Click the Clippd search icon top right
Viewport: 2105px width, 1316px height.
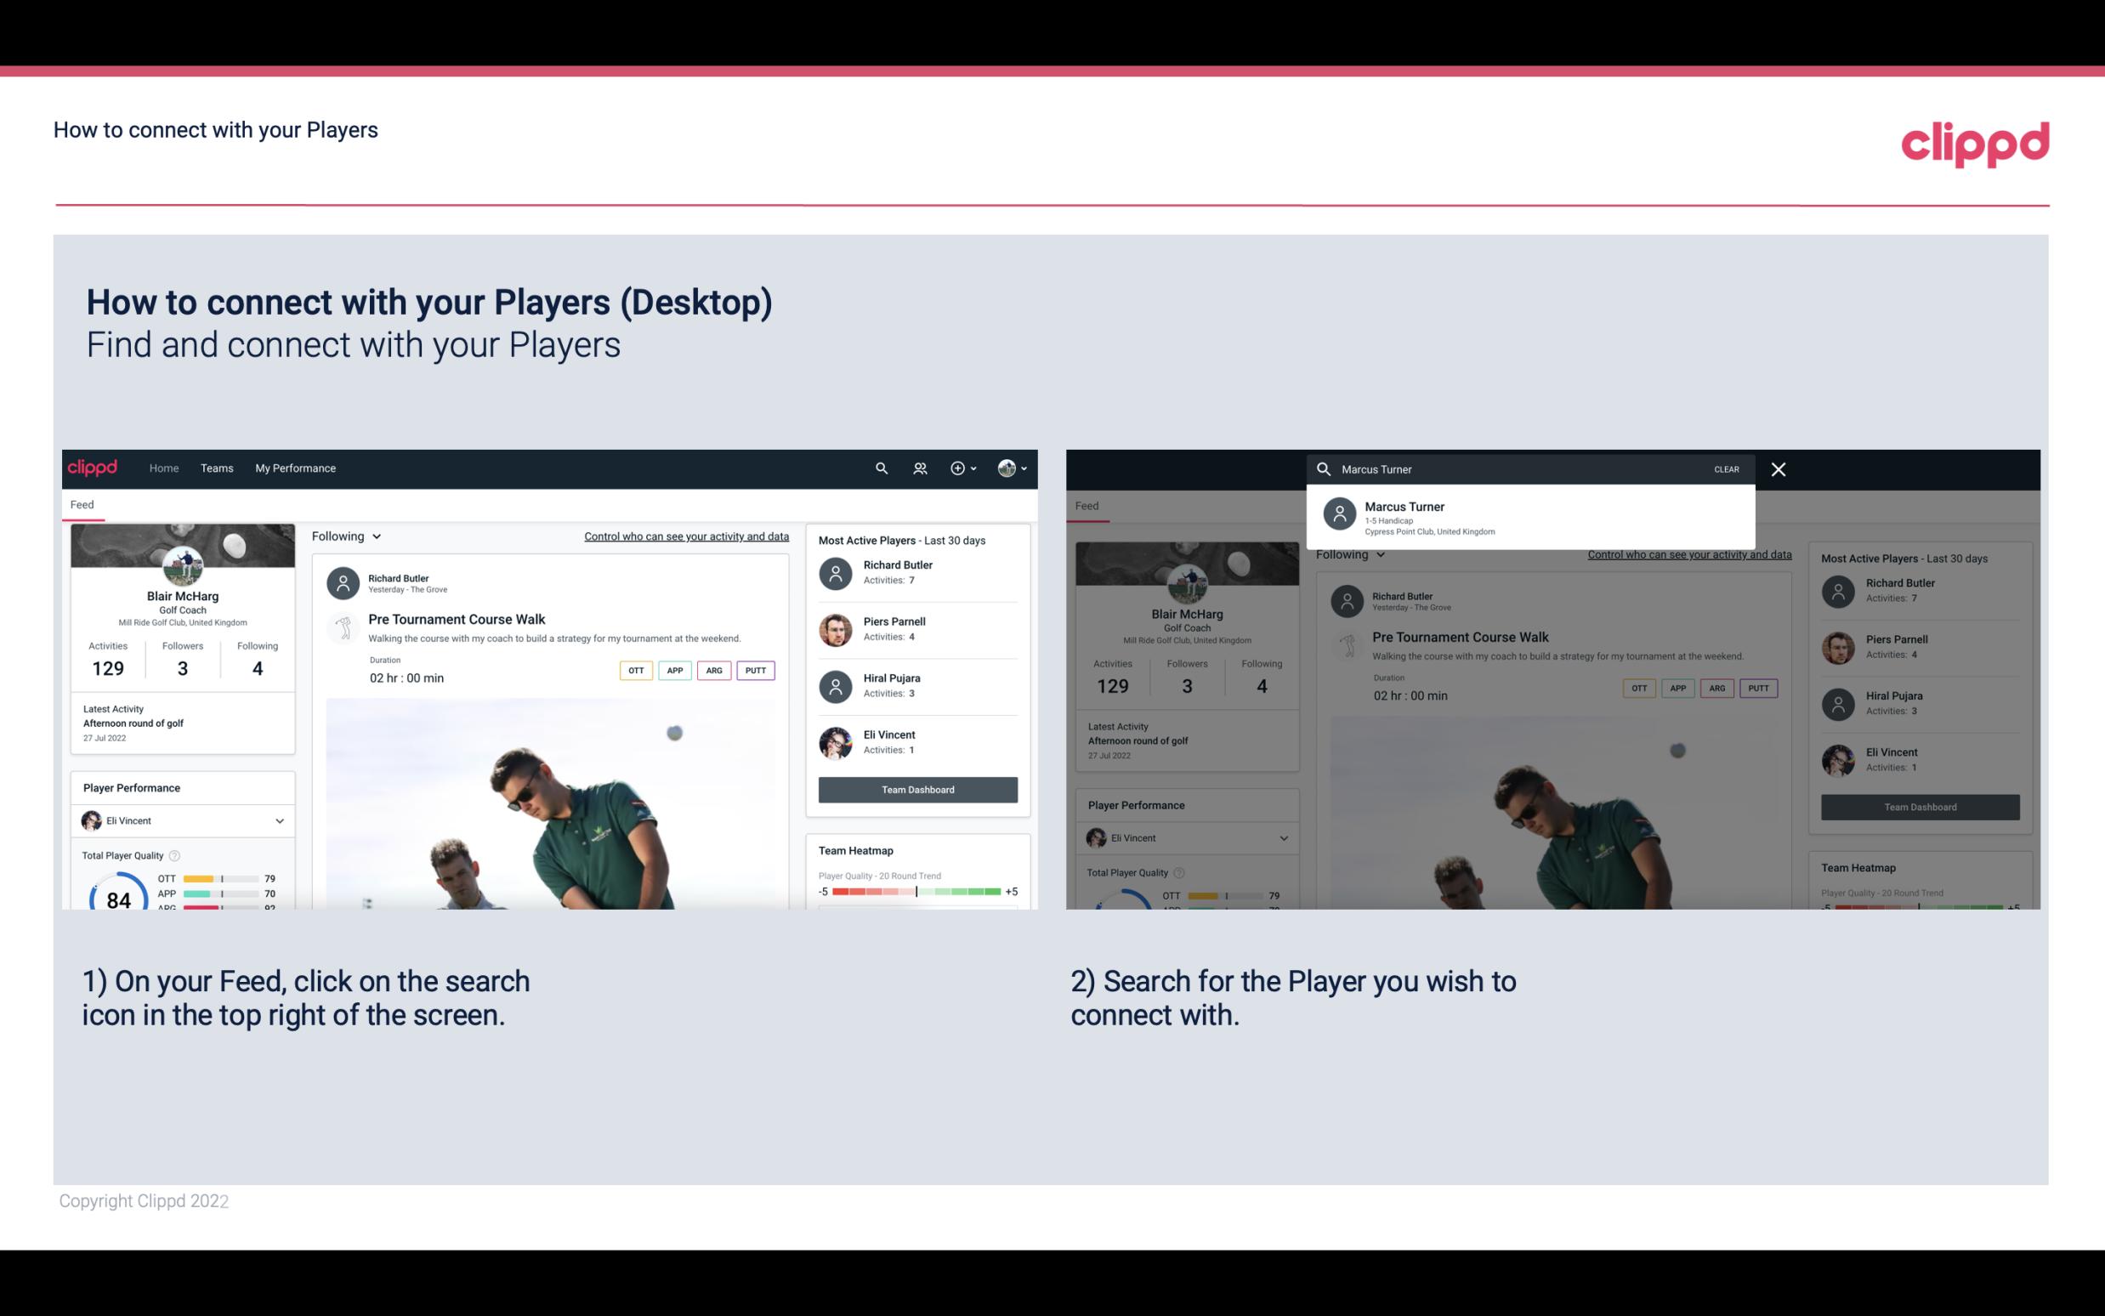[879, 468]
